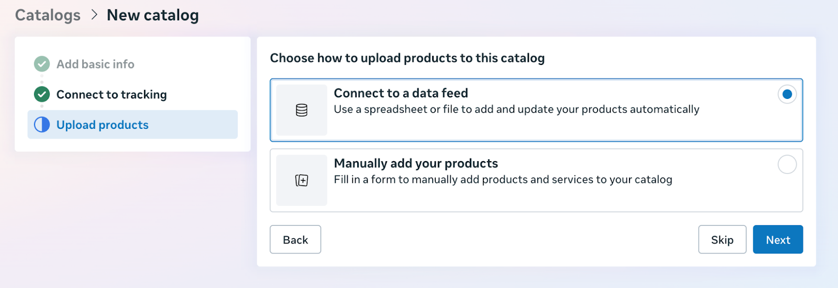
Task: Click the Manually add your products title
Action: click(x=416, y=163)
